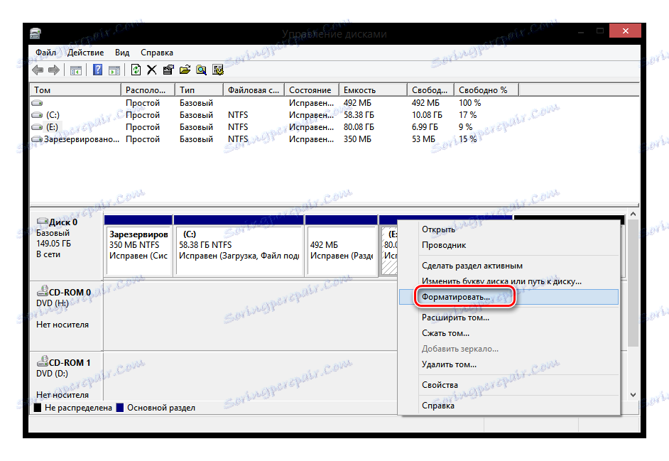Viewport: 669px width, 461px height.
Task: Click the open folder toolbar icon
Action: (x=185, y=70)
